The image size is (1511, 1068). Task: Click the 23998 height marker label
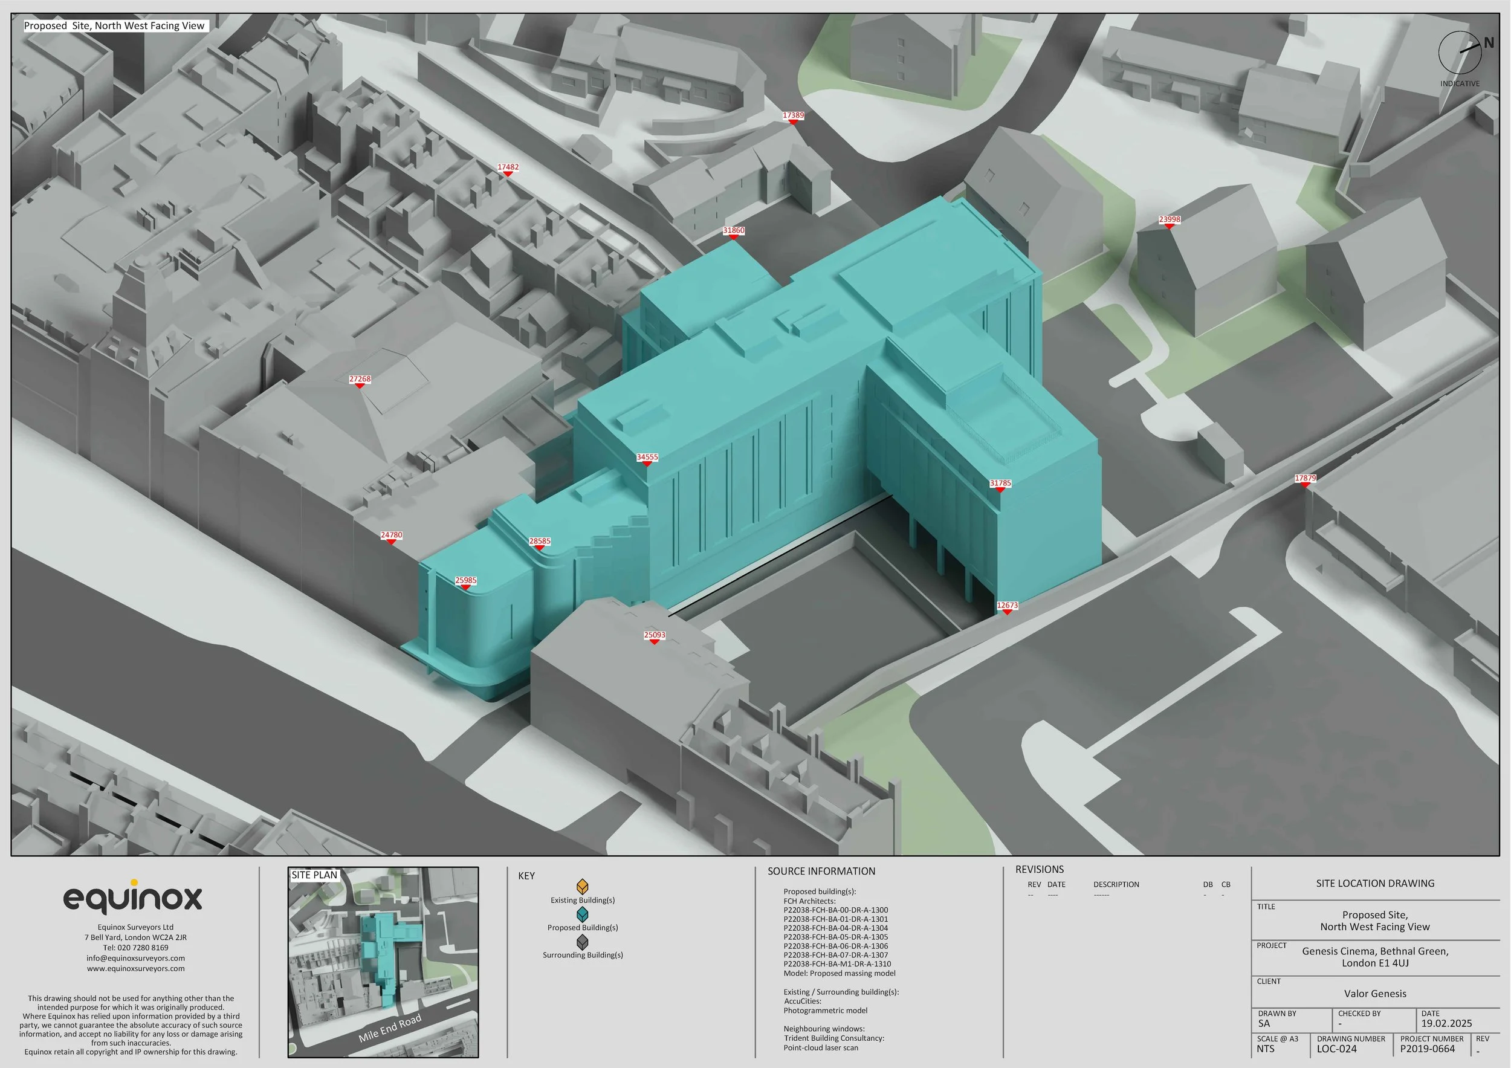(1170, 220)
